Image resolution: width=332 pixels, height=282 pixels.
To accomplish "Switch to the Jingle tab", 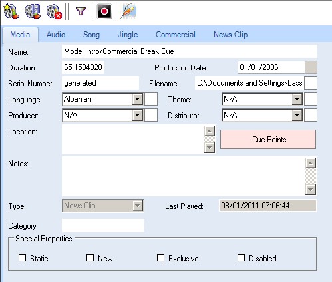I will (128, 35).
